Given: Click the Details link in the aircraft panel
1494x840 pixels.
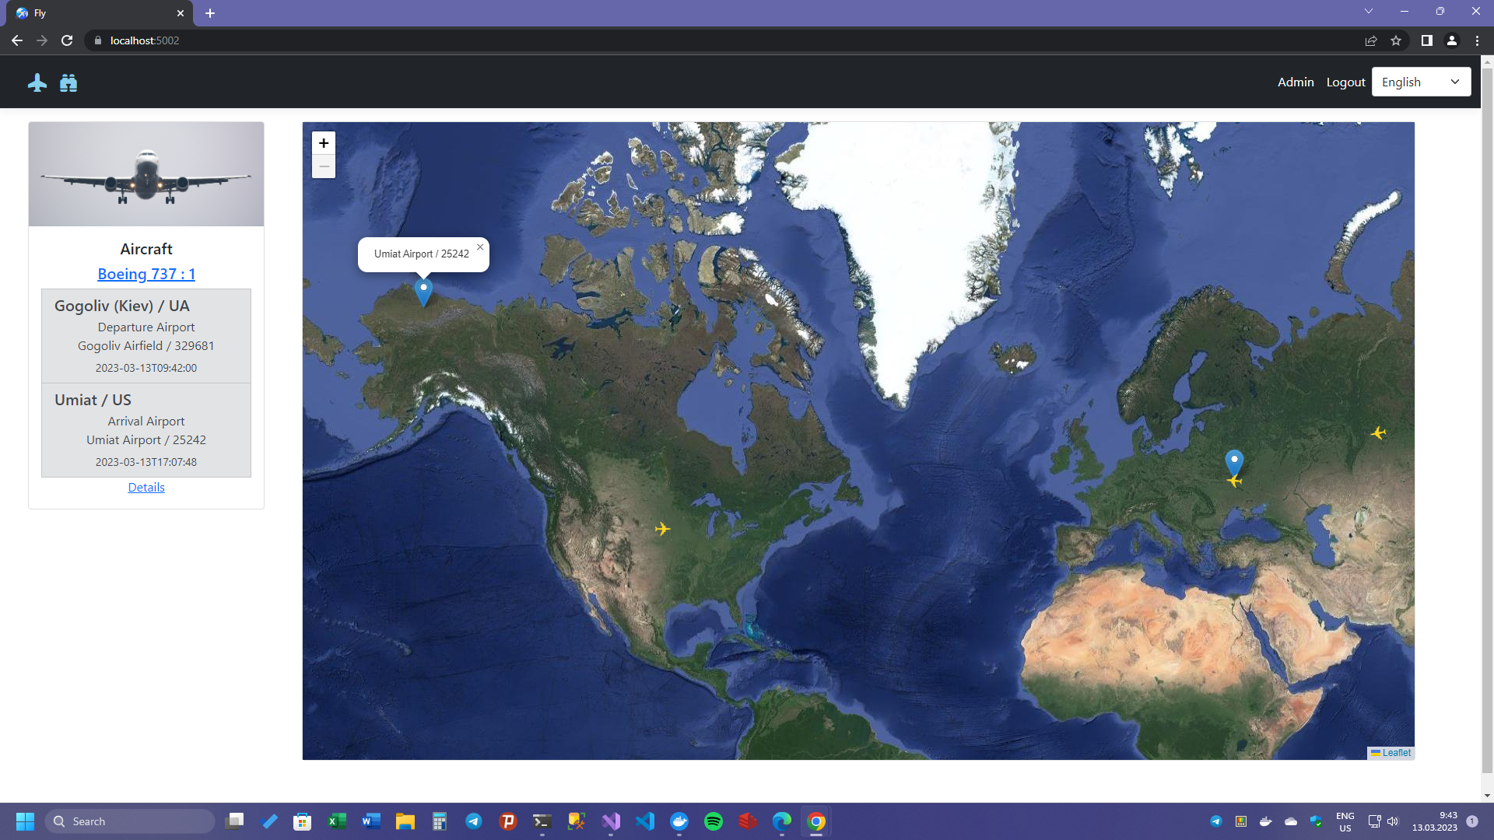Looking at the screenshot, I should (x=146, y=487).
